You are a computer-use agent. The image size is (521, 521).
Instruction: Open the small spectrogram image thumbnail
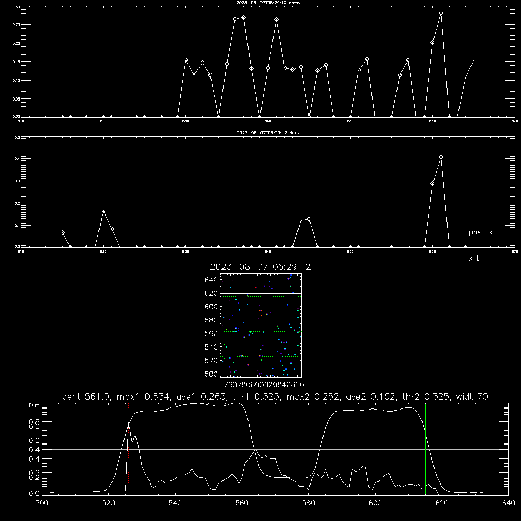(260, 325)
